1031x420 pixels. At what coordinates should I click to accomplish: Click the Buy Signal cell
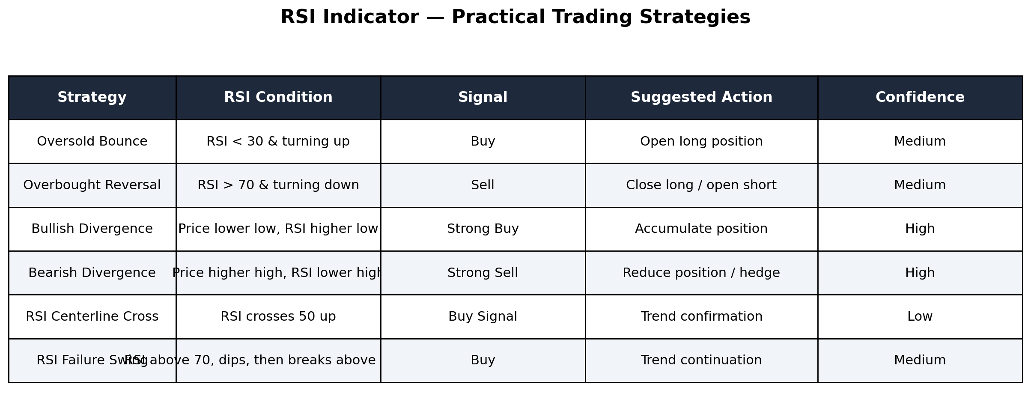[483, 316]
